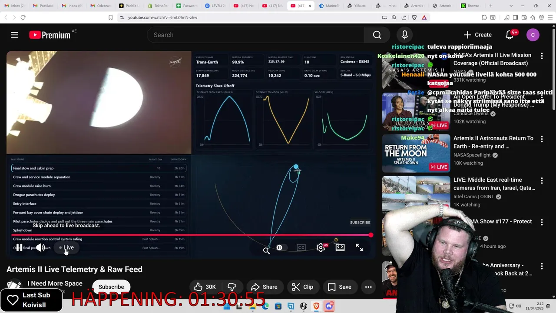Subscribe to I Need More Space

[111, 287]
